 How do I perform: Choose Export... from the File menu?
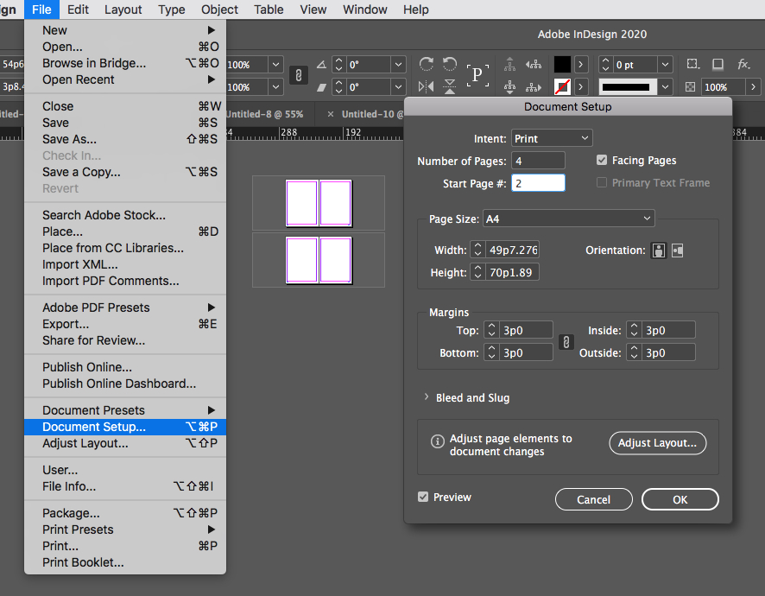click(66, 324)
